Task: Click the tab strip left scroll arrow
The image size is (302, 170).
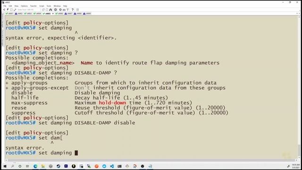Action: point(297,14)
